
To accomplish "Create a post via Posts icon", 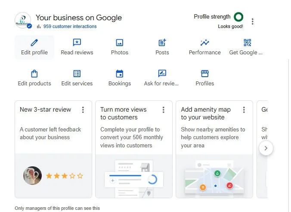I will pos(162,43).
